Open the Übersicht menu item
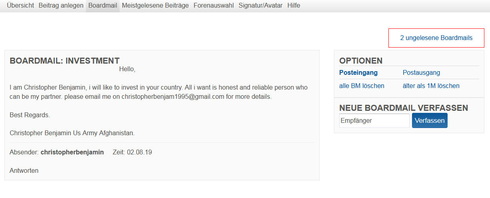Image resolution: width=490 pixels, height=198 pixels. [20, 6]
